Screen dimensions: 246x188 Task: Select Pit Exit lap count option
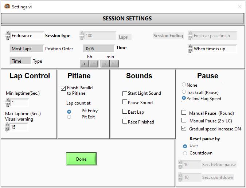(x=69, y=117)
